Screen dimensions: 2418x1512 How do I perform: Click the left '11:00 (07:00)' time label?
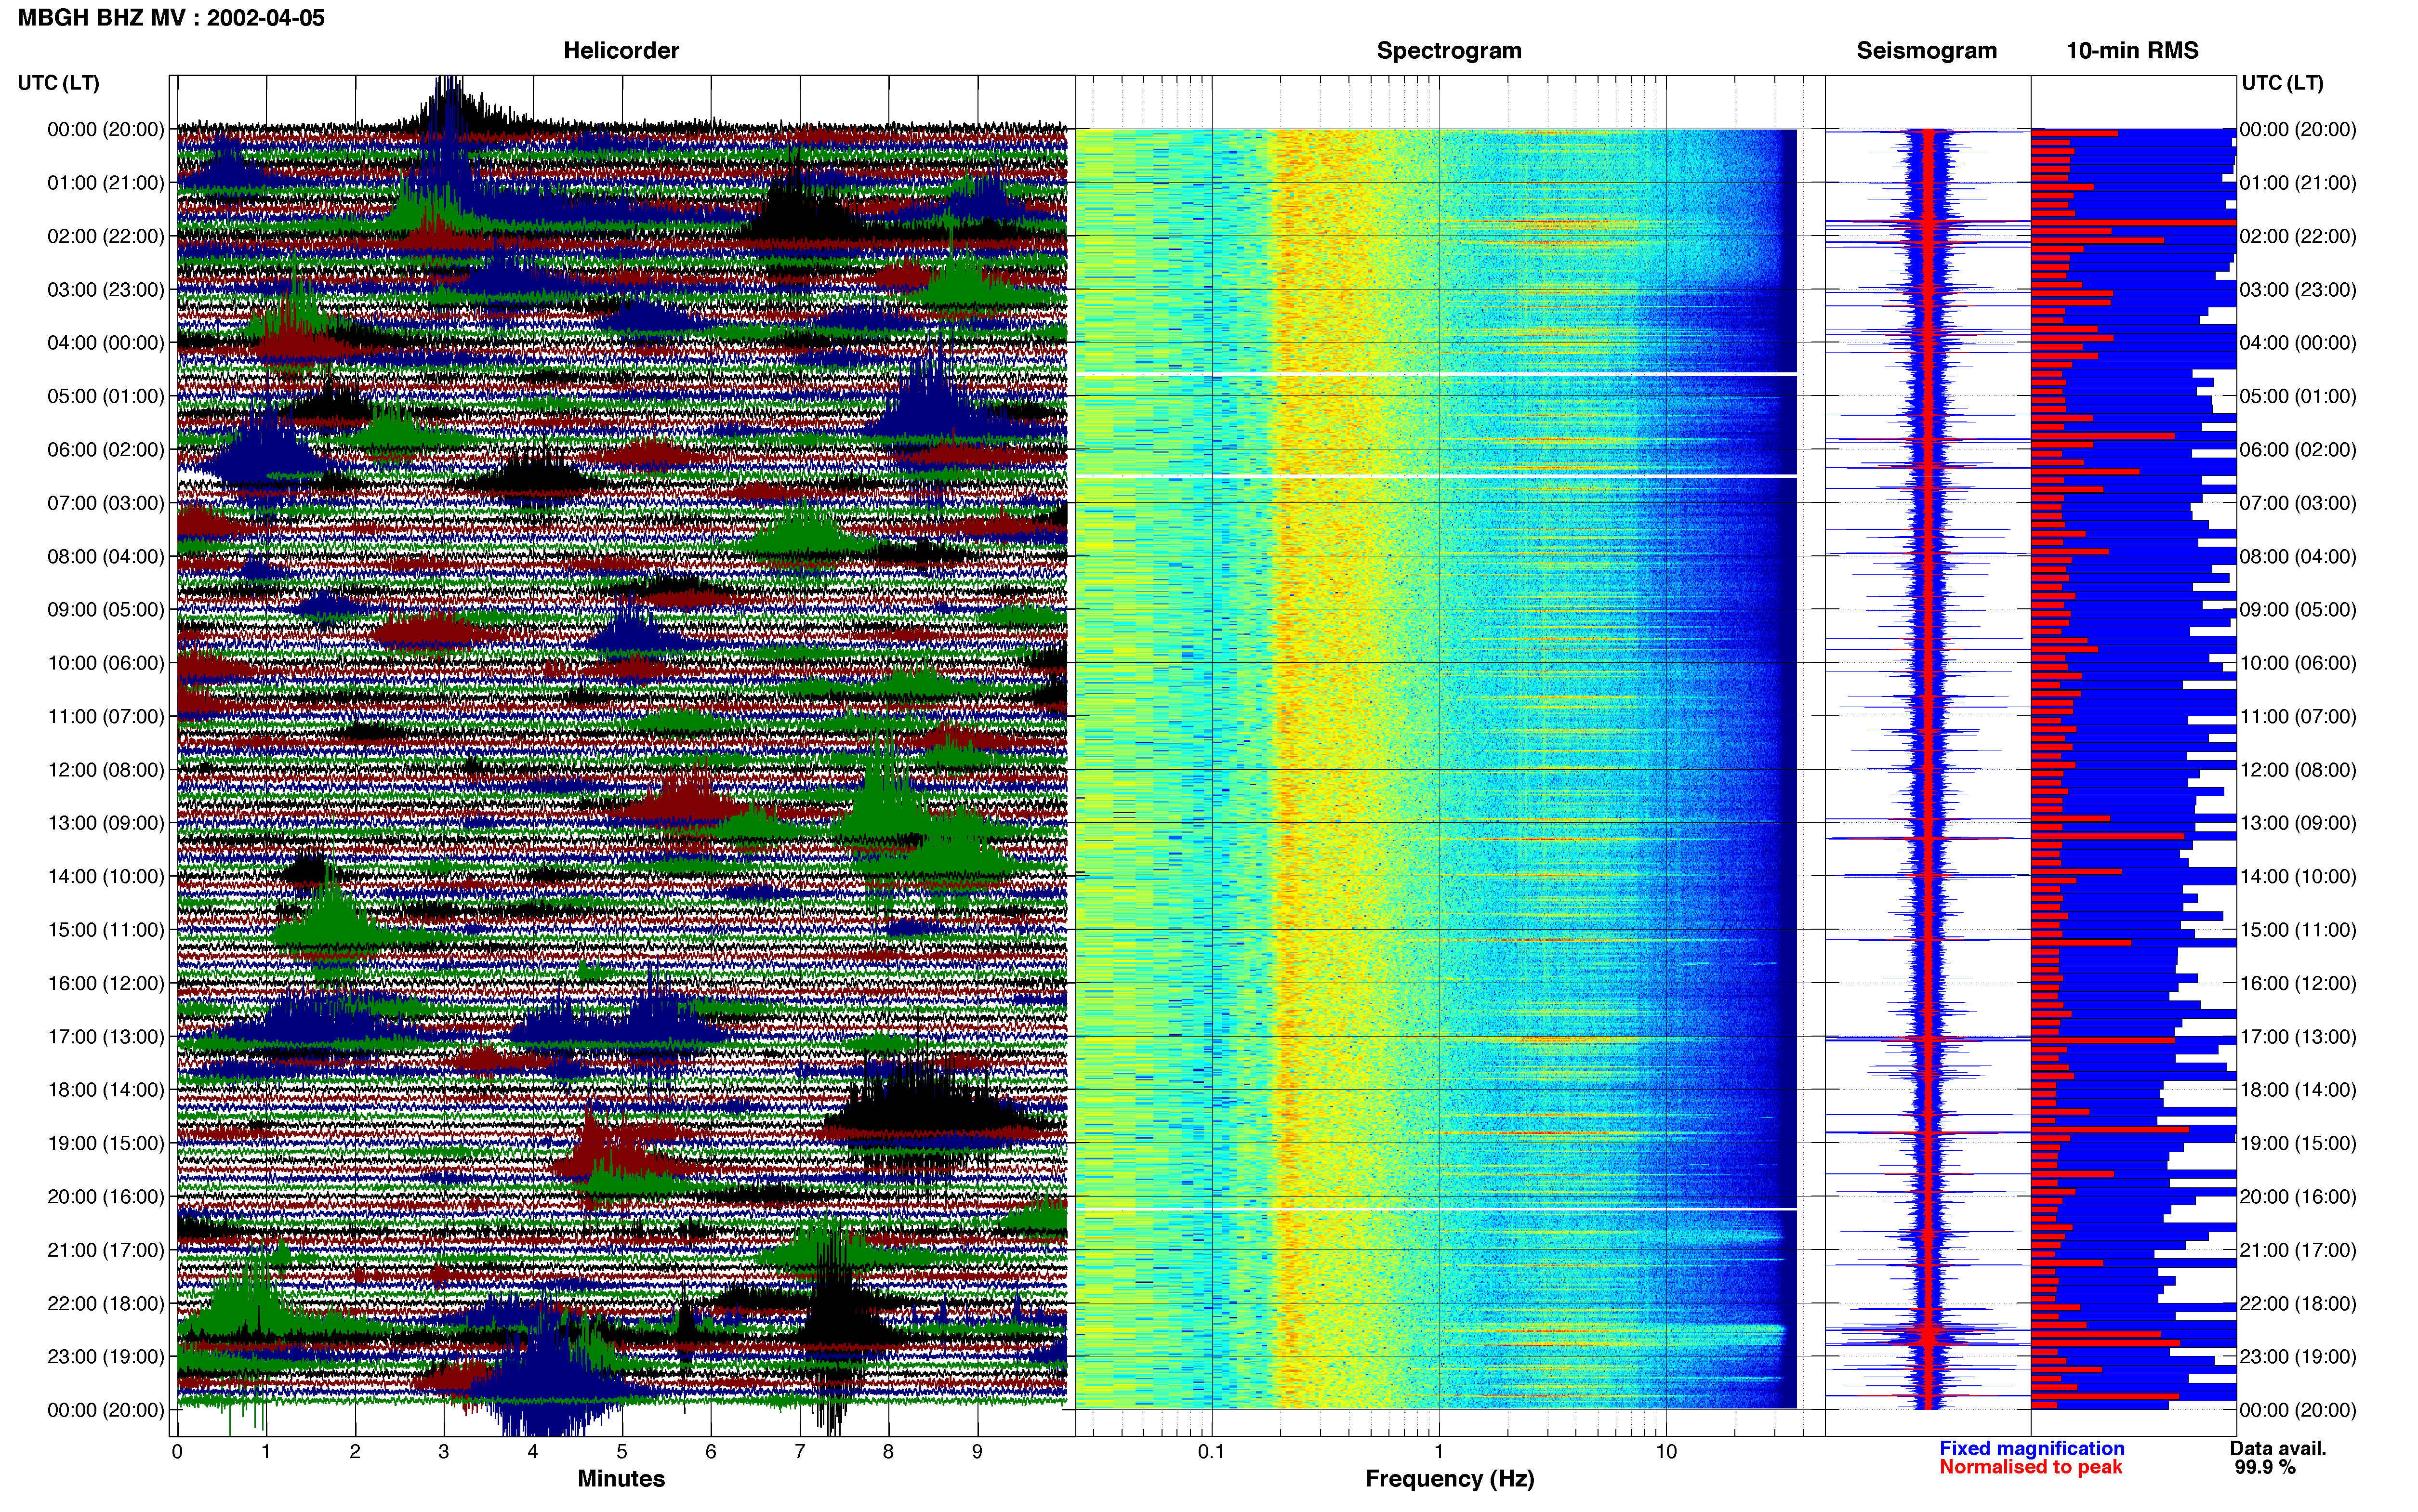pyautogui.click(x=106, y=716)
